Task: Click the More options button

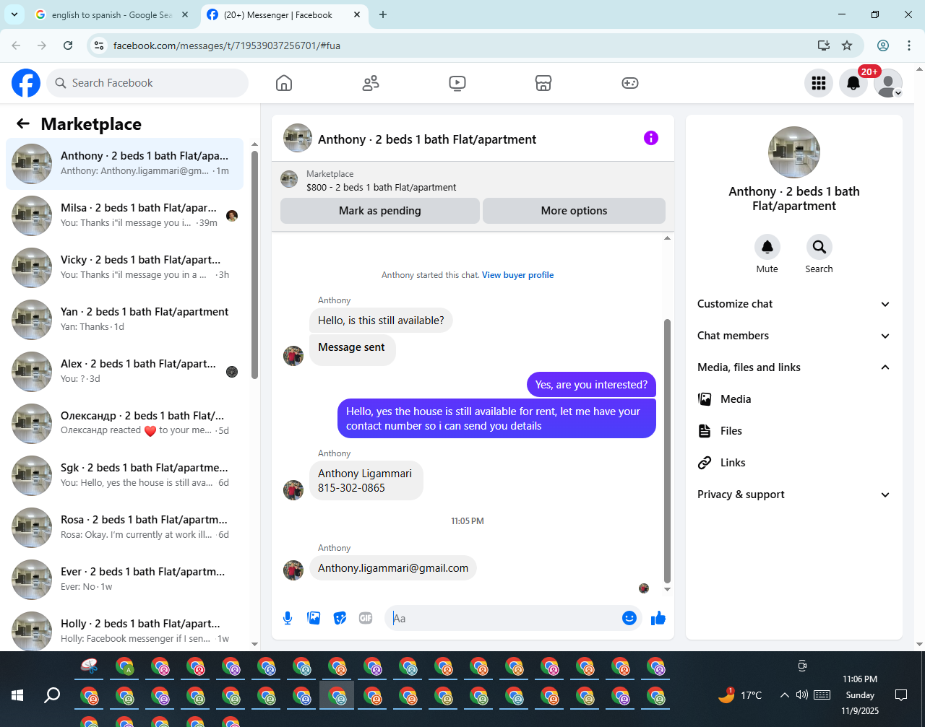Action: pyautogui.click(x=574, y=211)
